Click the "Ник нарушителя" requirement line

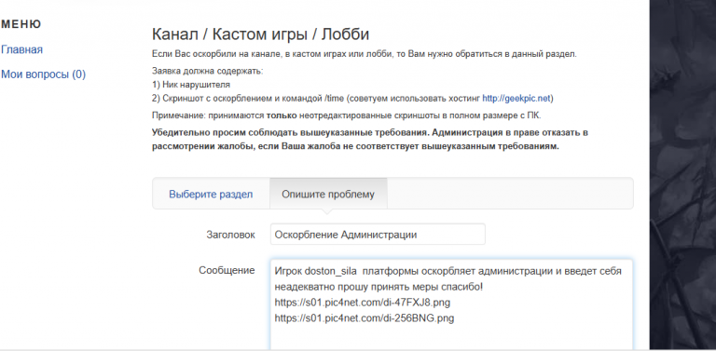[x=191, y=85]
